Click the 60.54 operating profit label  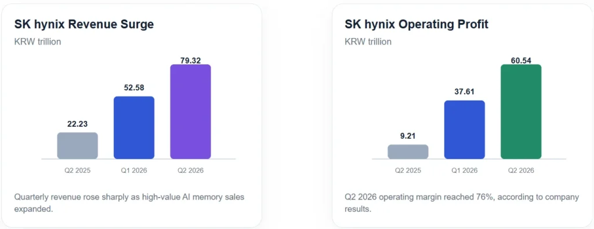coord(521,60)
